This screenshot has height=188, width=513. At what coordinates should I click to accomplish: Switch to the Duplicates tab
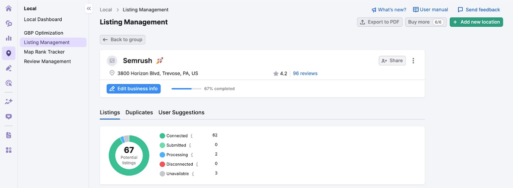(139, 113)
